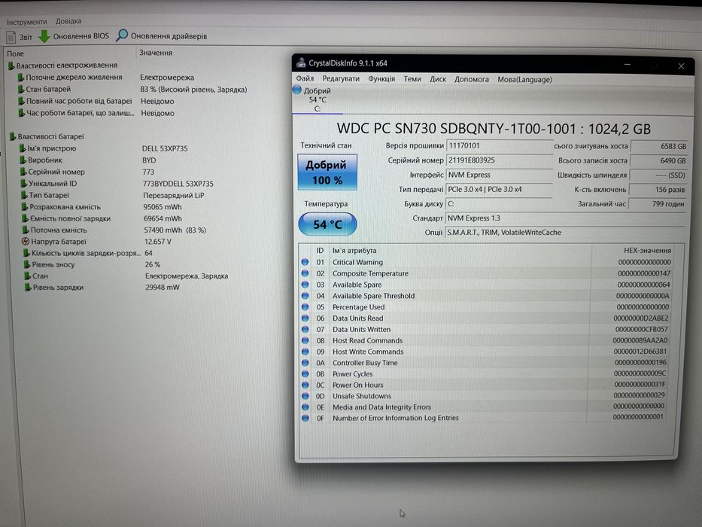Click the blue status dot for Data Units Read
The width and height of the screenshot is (702, 527).
click(x=305, y=318)
